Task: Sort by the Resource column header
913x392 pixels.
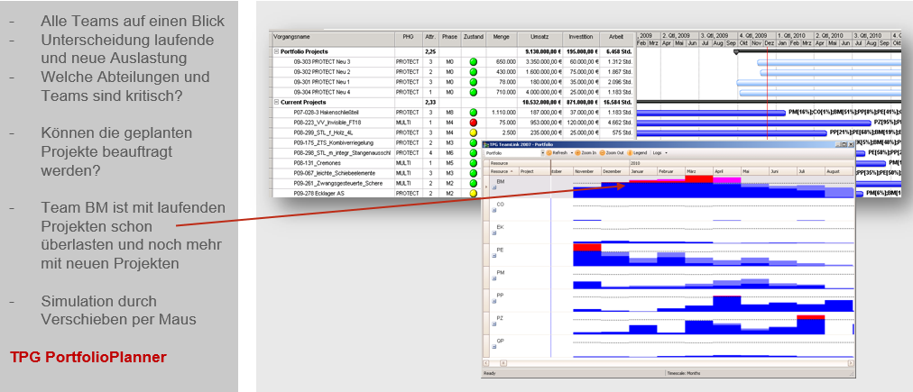Action: pyautogui.click(x=500, y=170)
